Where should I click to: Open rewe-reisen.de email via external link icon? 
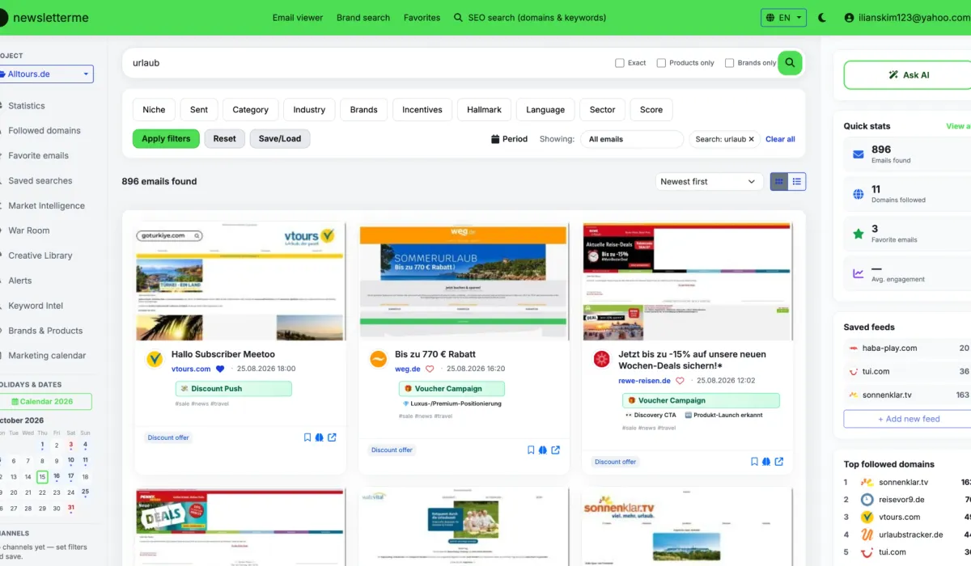778,462
